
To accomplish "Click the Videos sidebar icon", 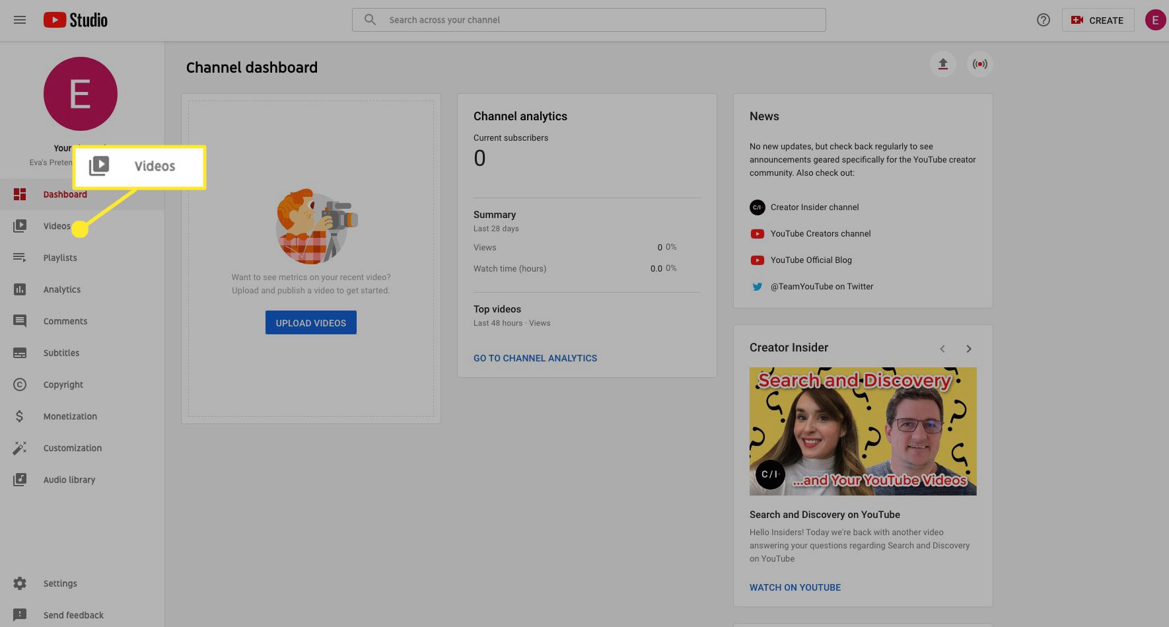I will (20, 226).
